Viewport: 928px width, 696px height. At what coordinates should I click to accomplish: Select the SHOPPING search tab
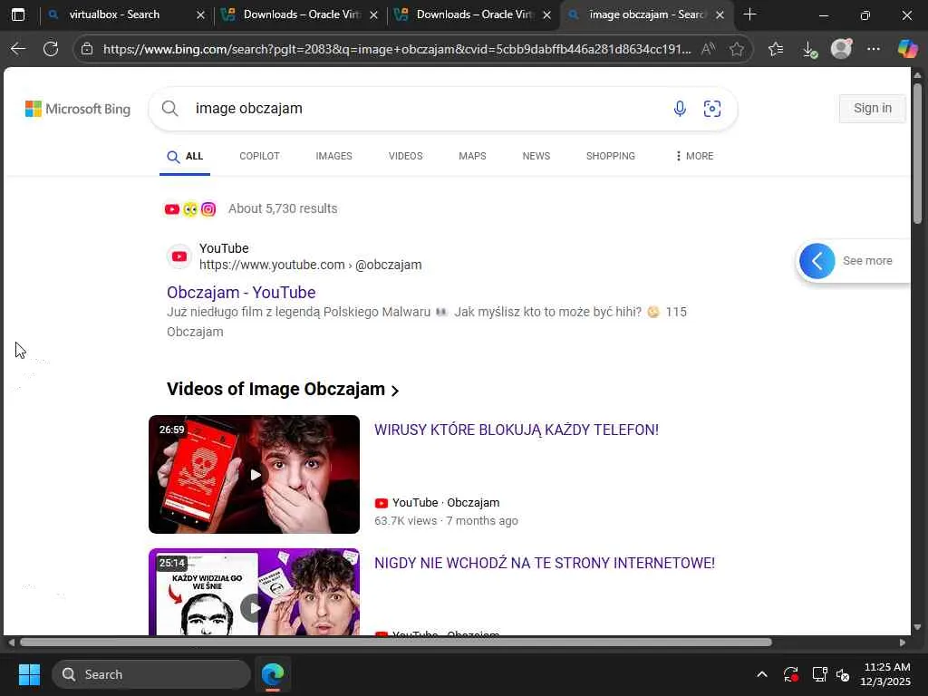point(610,156)
